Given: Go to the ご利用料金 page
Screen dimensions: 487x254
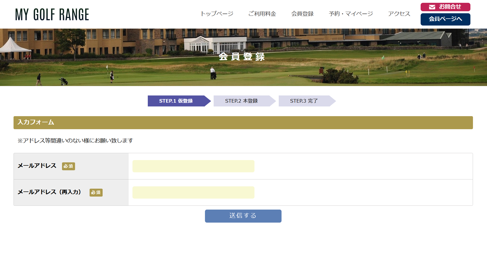Looking at the screenshot, I should tap(262, 14).
